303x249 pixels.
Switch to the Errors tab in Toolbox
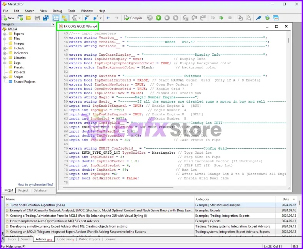pyautogui.click(x=12, y=239)
